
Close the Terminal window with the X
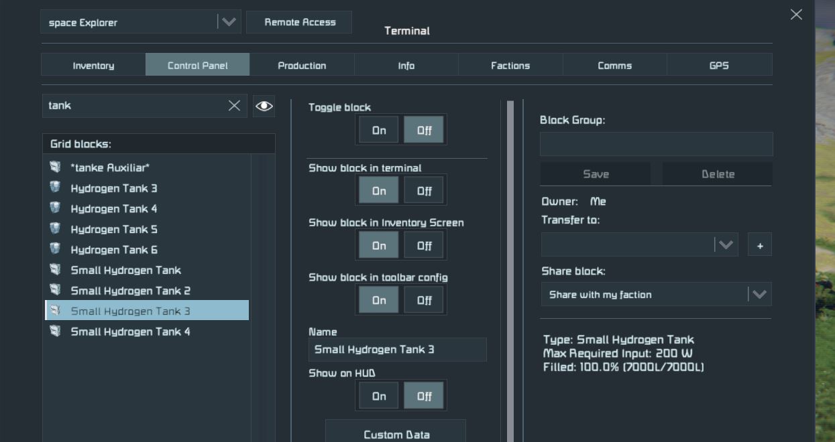796,15
